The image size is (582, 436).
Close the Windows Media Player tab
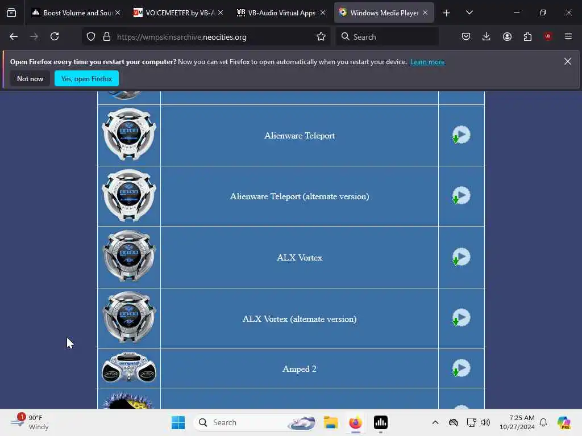coord(425,12)
